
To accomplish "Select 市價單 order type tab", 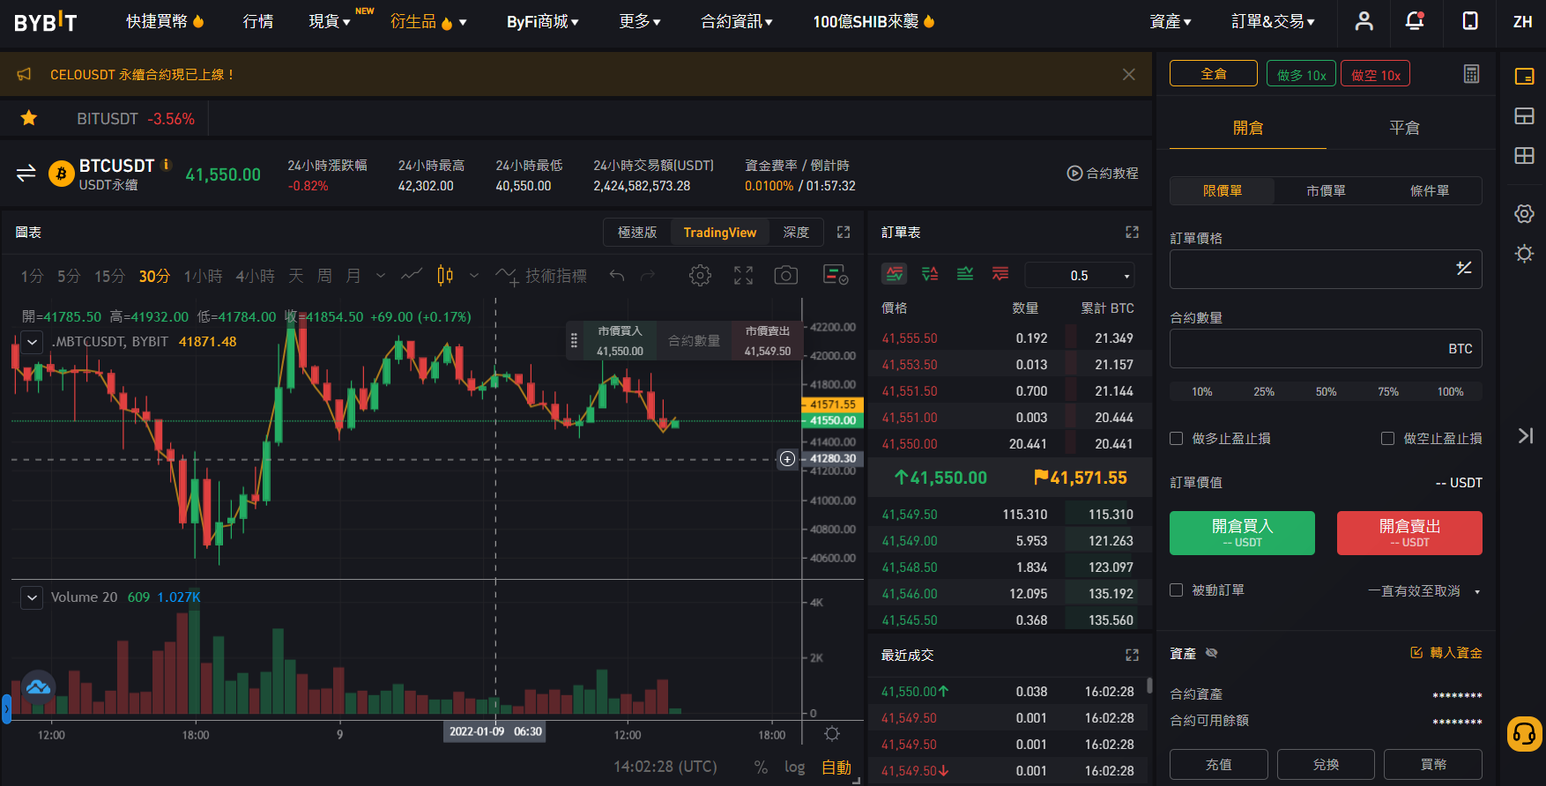I will tap(1326, 190).
